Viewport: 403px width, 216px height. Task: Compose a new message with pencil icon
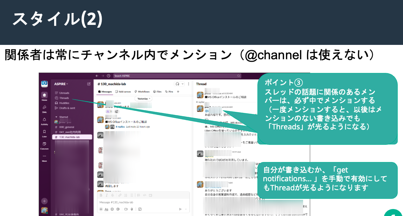(89, 84)
